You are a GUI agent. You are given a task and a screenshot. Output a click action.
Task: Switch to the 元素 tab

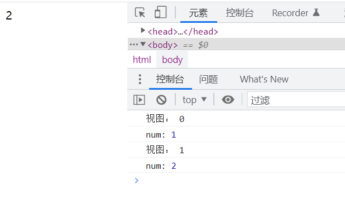pos(198,13)
